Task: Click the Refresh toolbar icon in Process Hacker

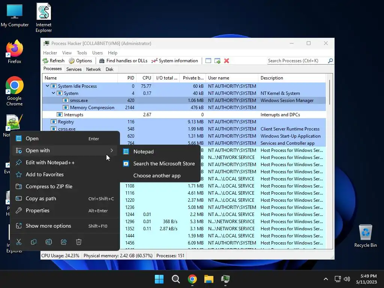Action: pyautogui.click(x=45, y=61)
